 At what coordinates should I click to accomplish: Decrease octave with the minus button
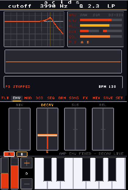[x=27, y=184]
